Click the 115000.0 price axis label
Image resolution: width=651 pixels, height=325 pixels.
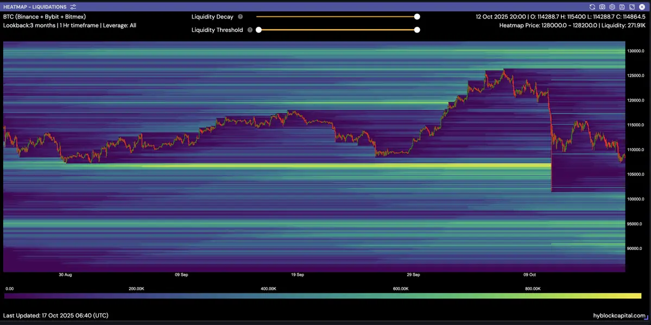635,125
